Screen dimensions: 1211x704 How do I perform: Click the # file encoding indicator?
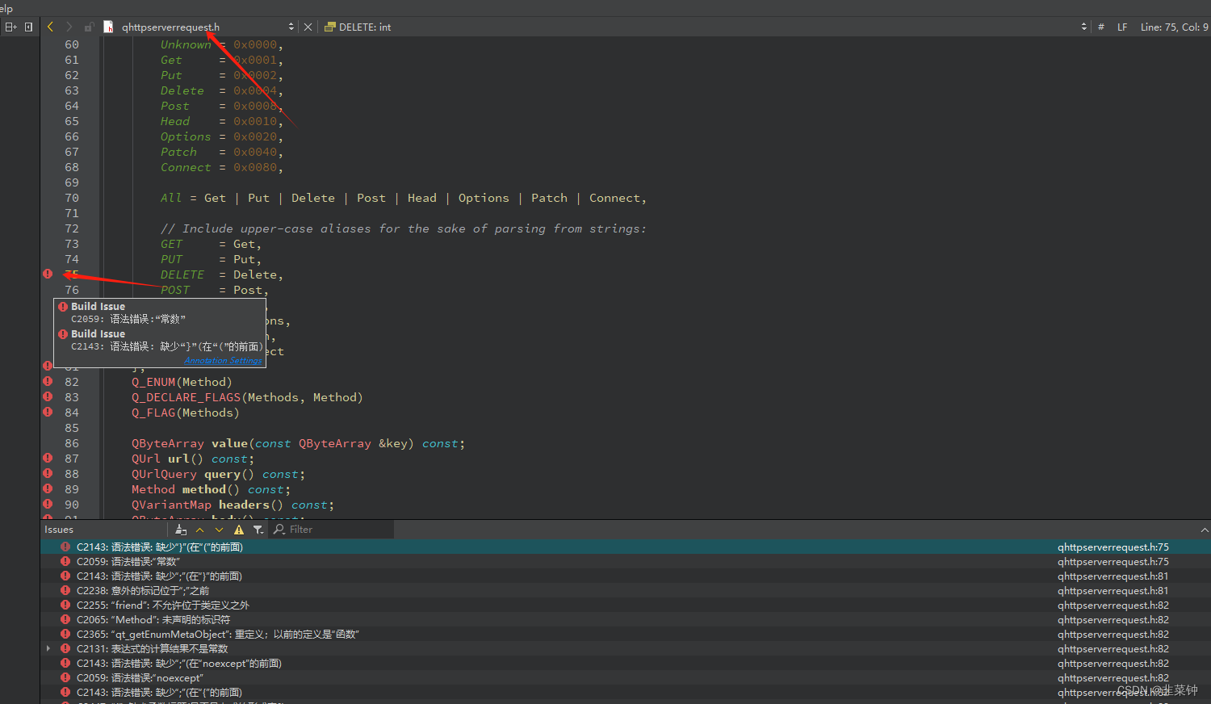tap(1101, 27)
